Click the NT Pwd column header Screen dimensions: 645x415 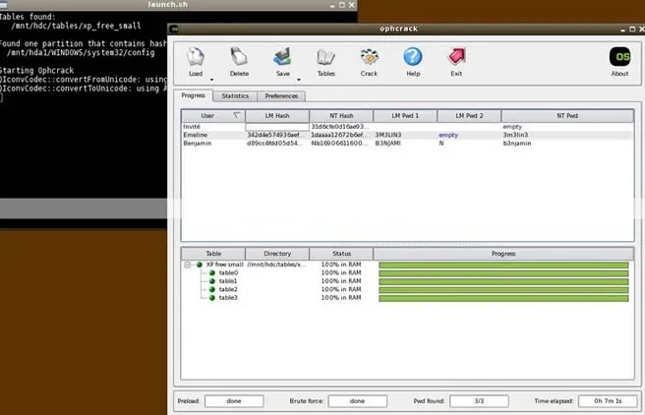(x=567, y=116)
